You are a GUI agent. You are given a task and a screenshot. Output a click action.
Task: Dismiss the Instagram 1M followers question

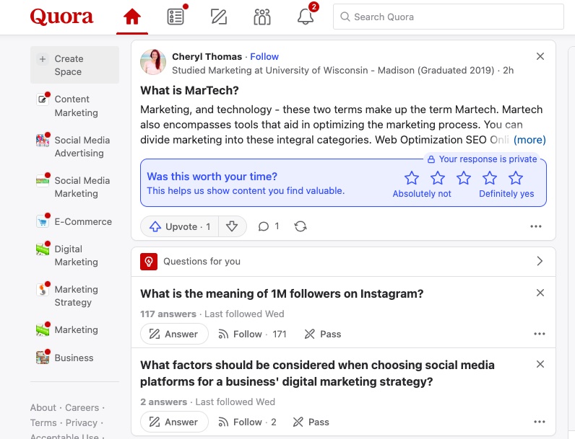coord(540,293)
